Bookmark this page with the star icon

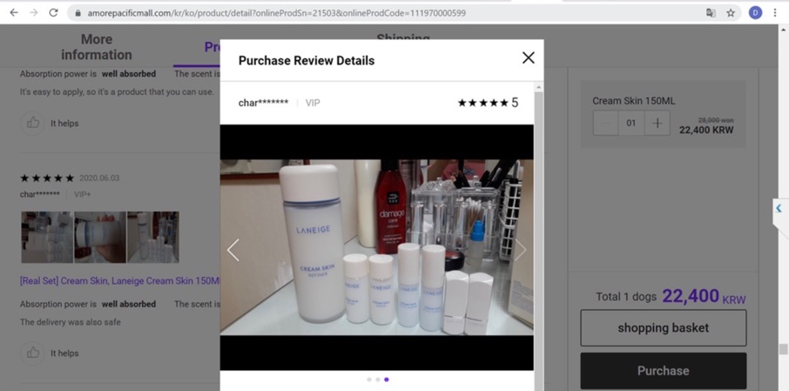pos(731,13)
